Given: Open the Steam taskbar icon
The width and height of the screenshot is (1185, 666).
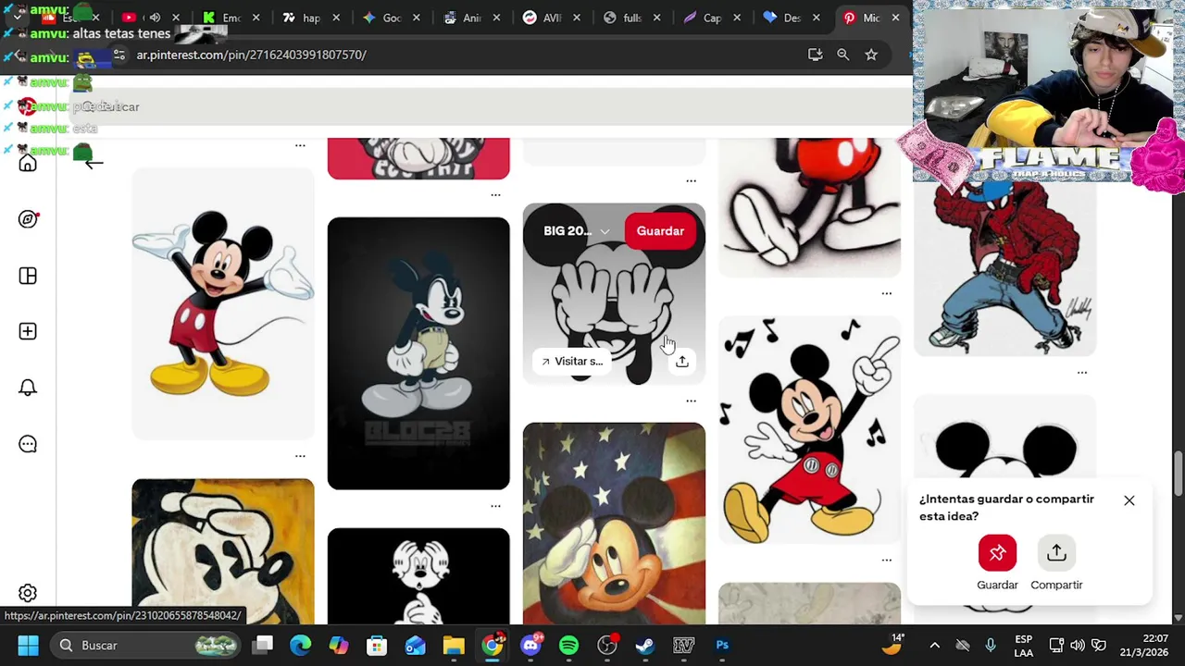Looking at the screenshot, I should (x=645, y=646).
